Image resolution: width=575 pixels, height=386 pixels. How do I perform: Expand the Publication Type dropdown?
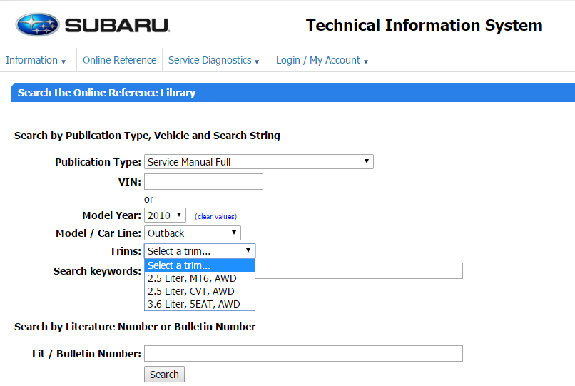click(x=259, y=162)
